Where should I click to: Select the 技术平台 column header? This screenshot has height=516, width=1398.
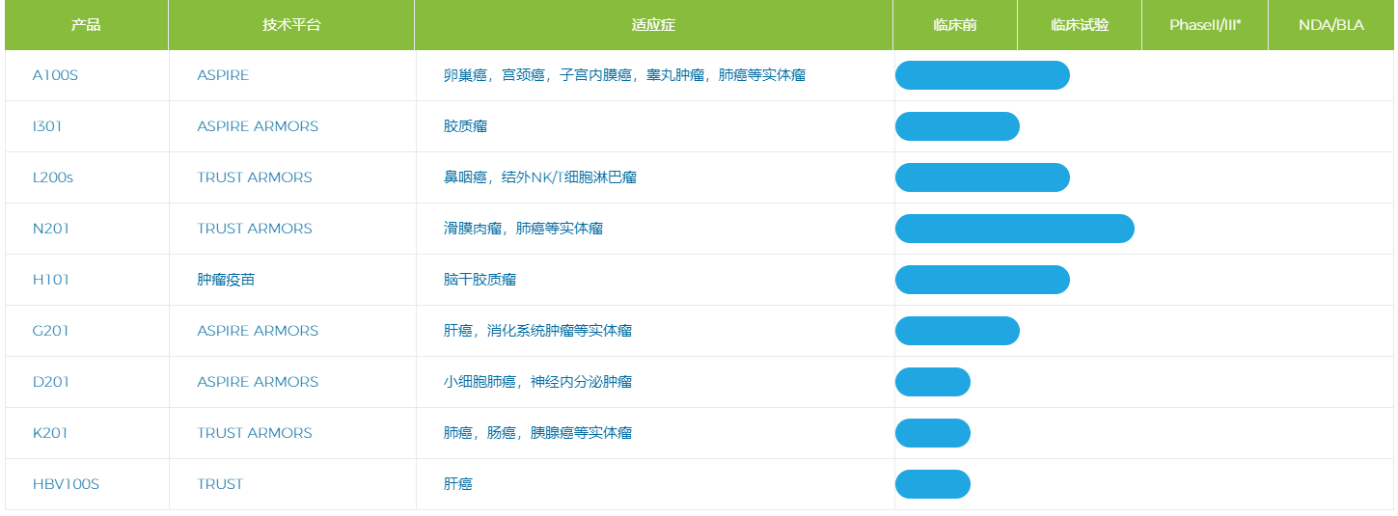pos(291,25)
